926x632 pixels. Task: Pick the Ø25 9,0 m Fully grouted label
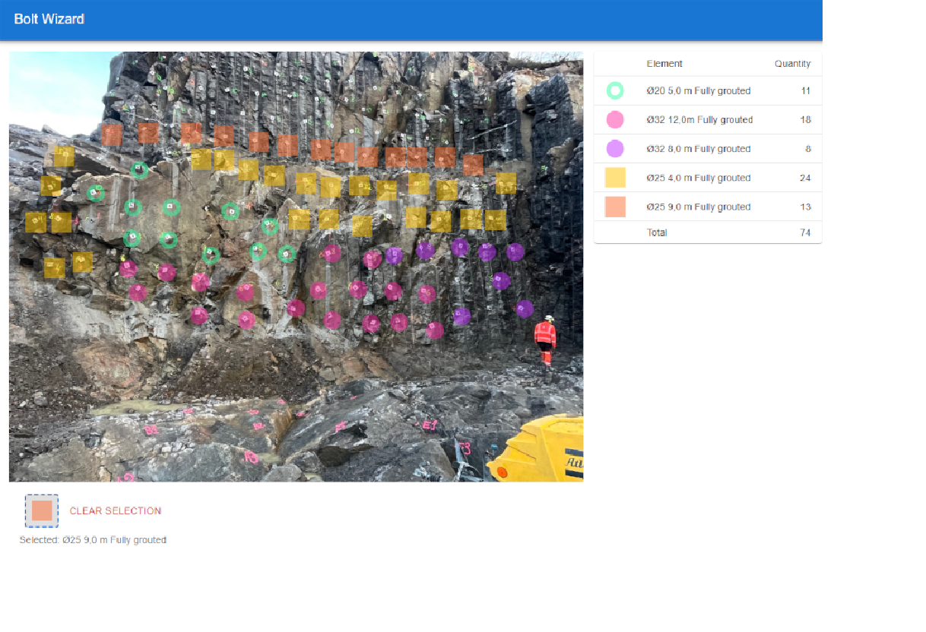pyautogui.click(x=698, y=207)
